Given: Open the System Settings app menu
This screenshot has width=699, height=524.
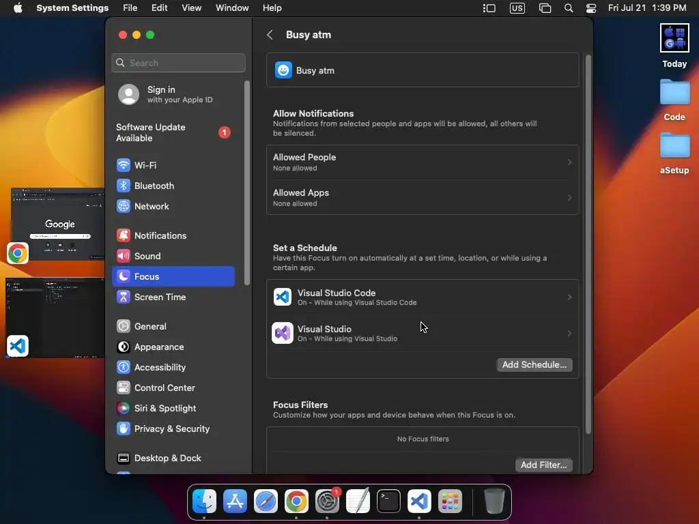Looking at the screenshot, I should (72, 8).
